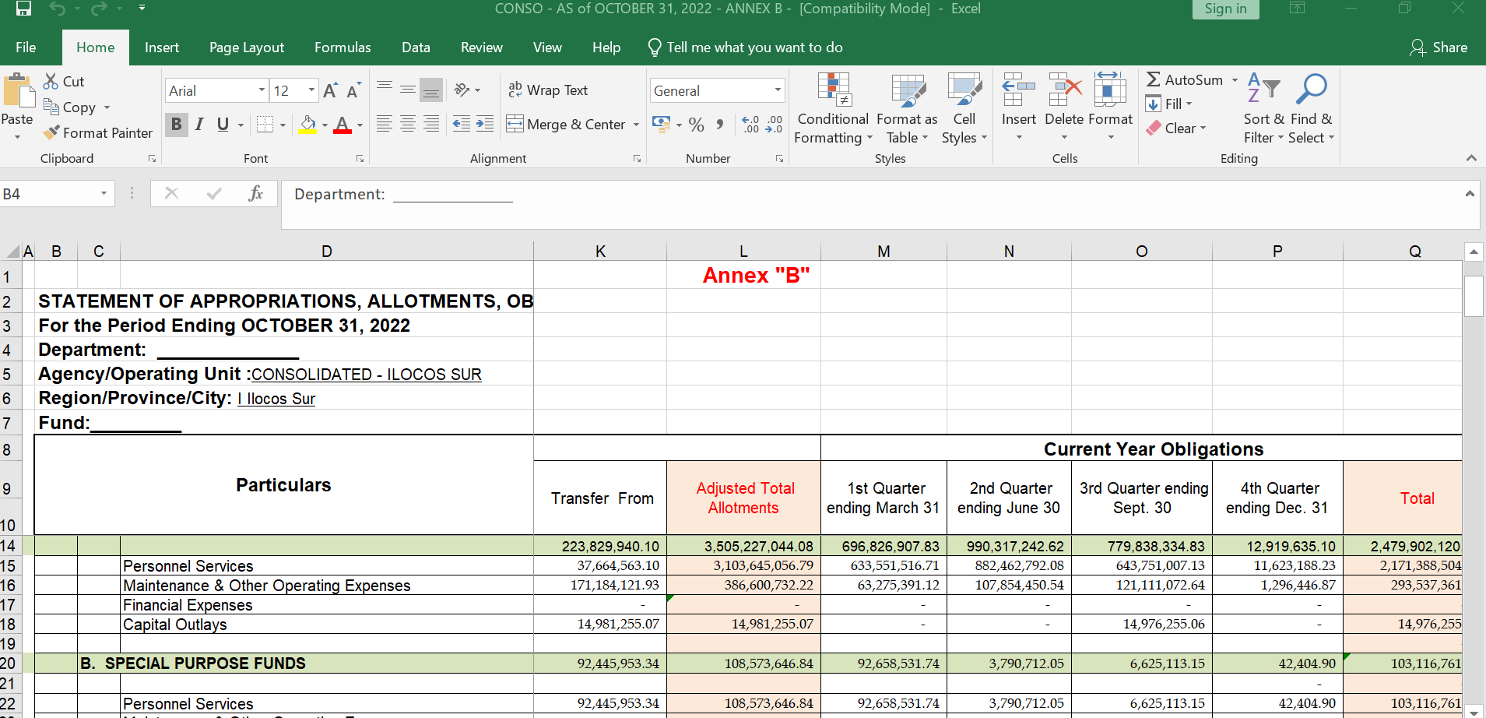Open Format as Table gallery
Screen dimensions: 1486x718
[907, 109]
